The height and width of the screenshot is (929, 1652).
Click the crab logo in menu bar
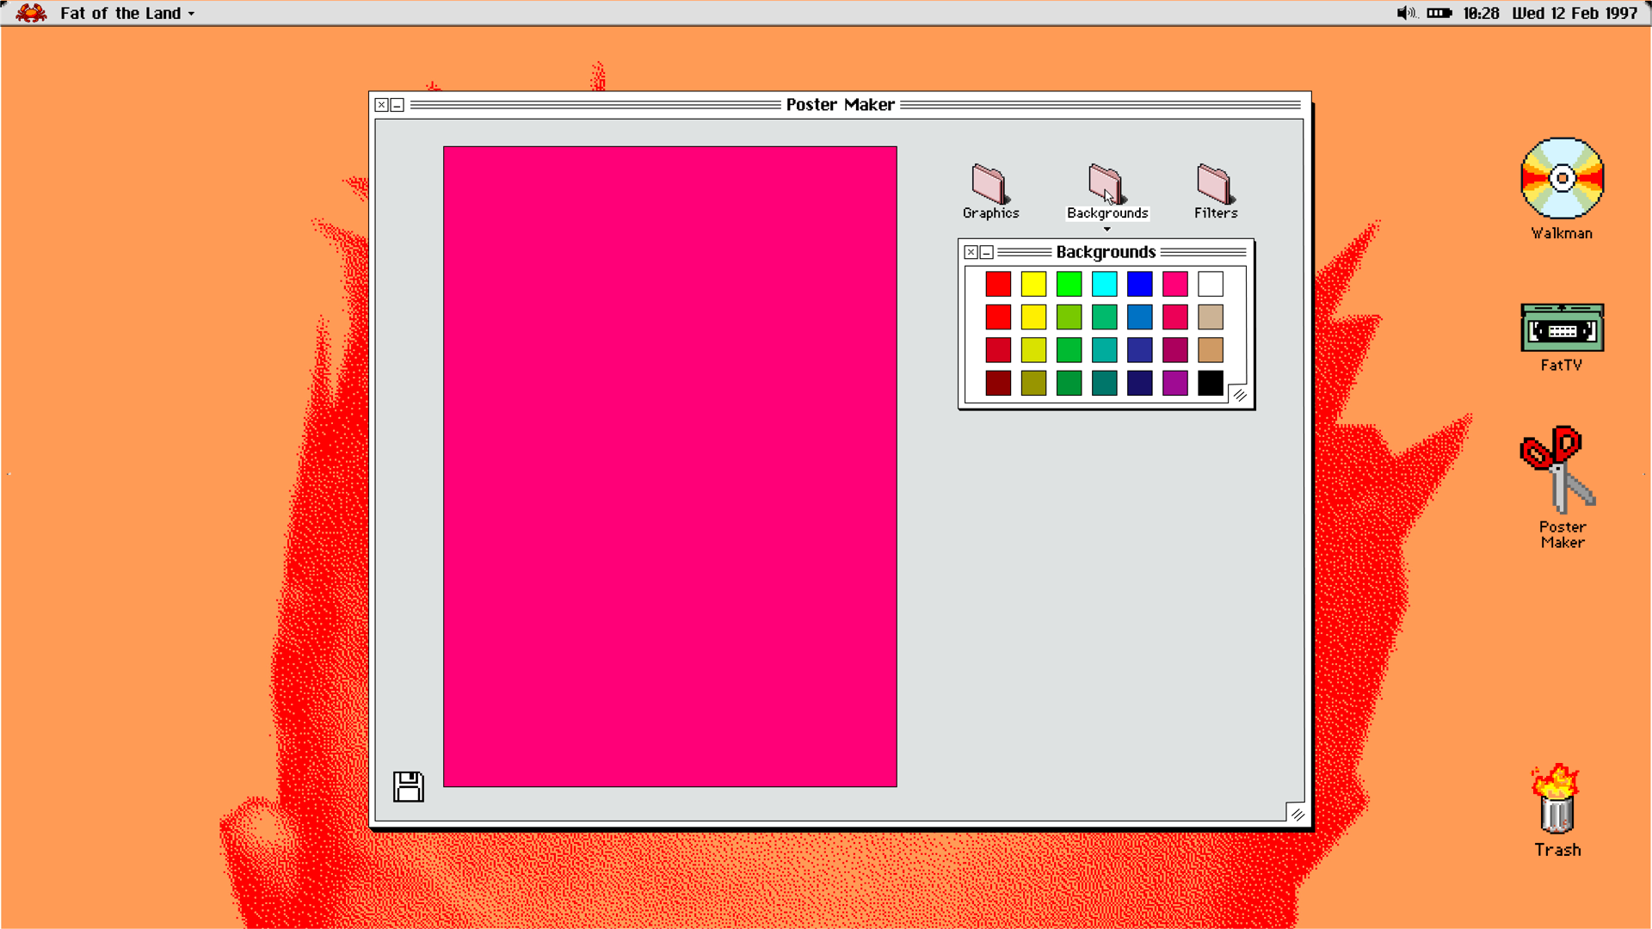[x=31, y=13]
